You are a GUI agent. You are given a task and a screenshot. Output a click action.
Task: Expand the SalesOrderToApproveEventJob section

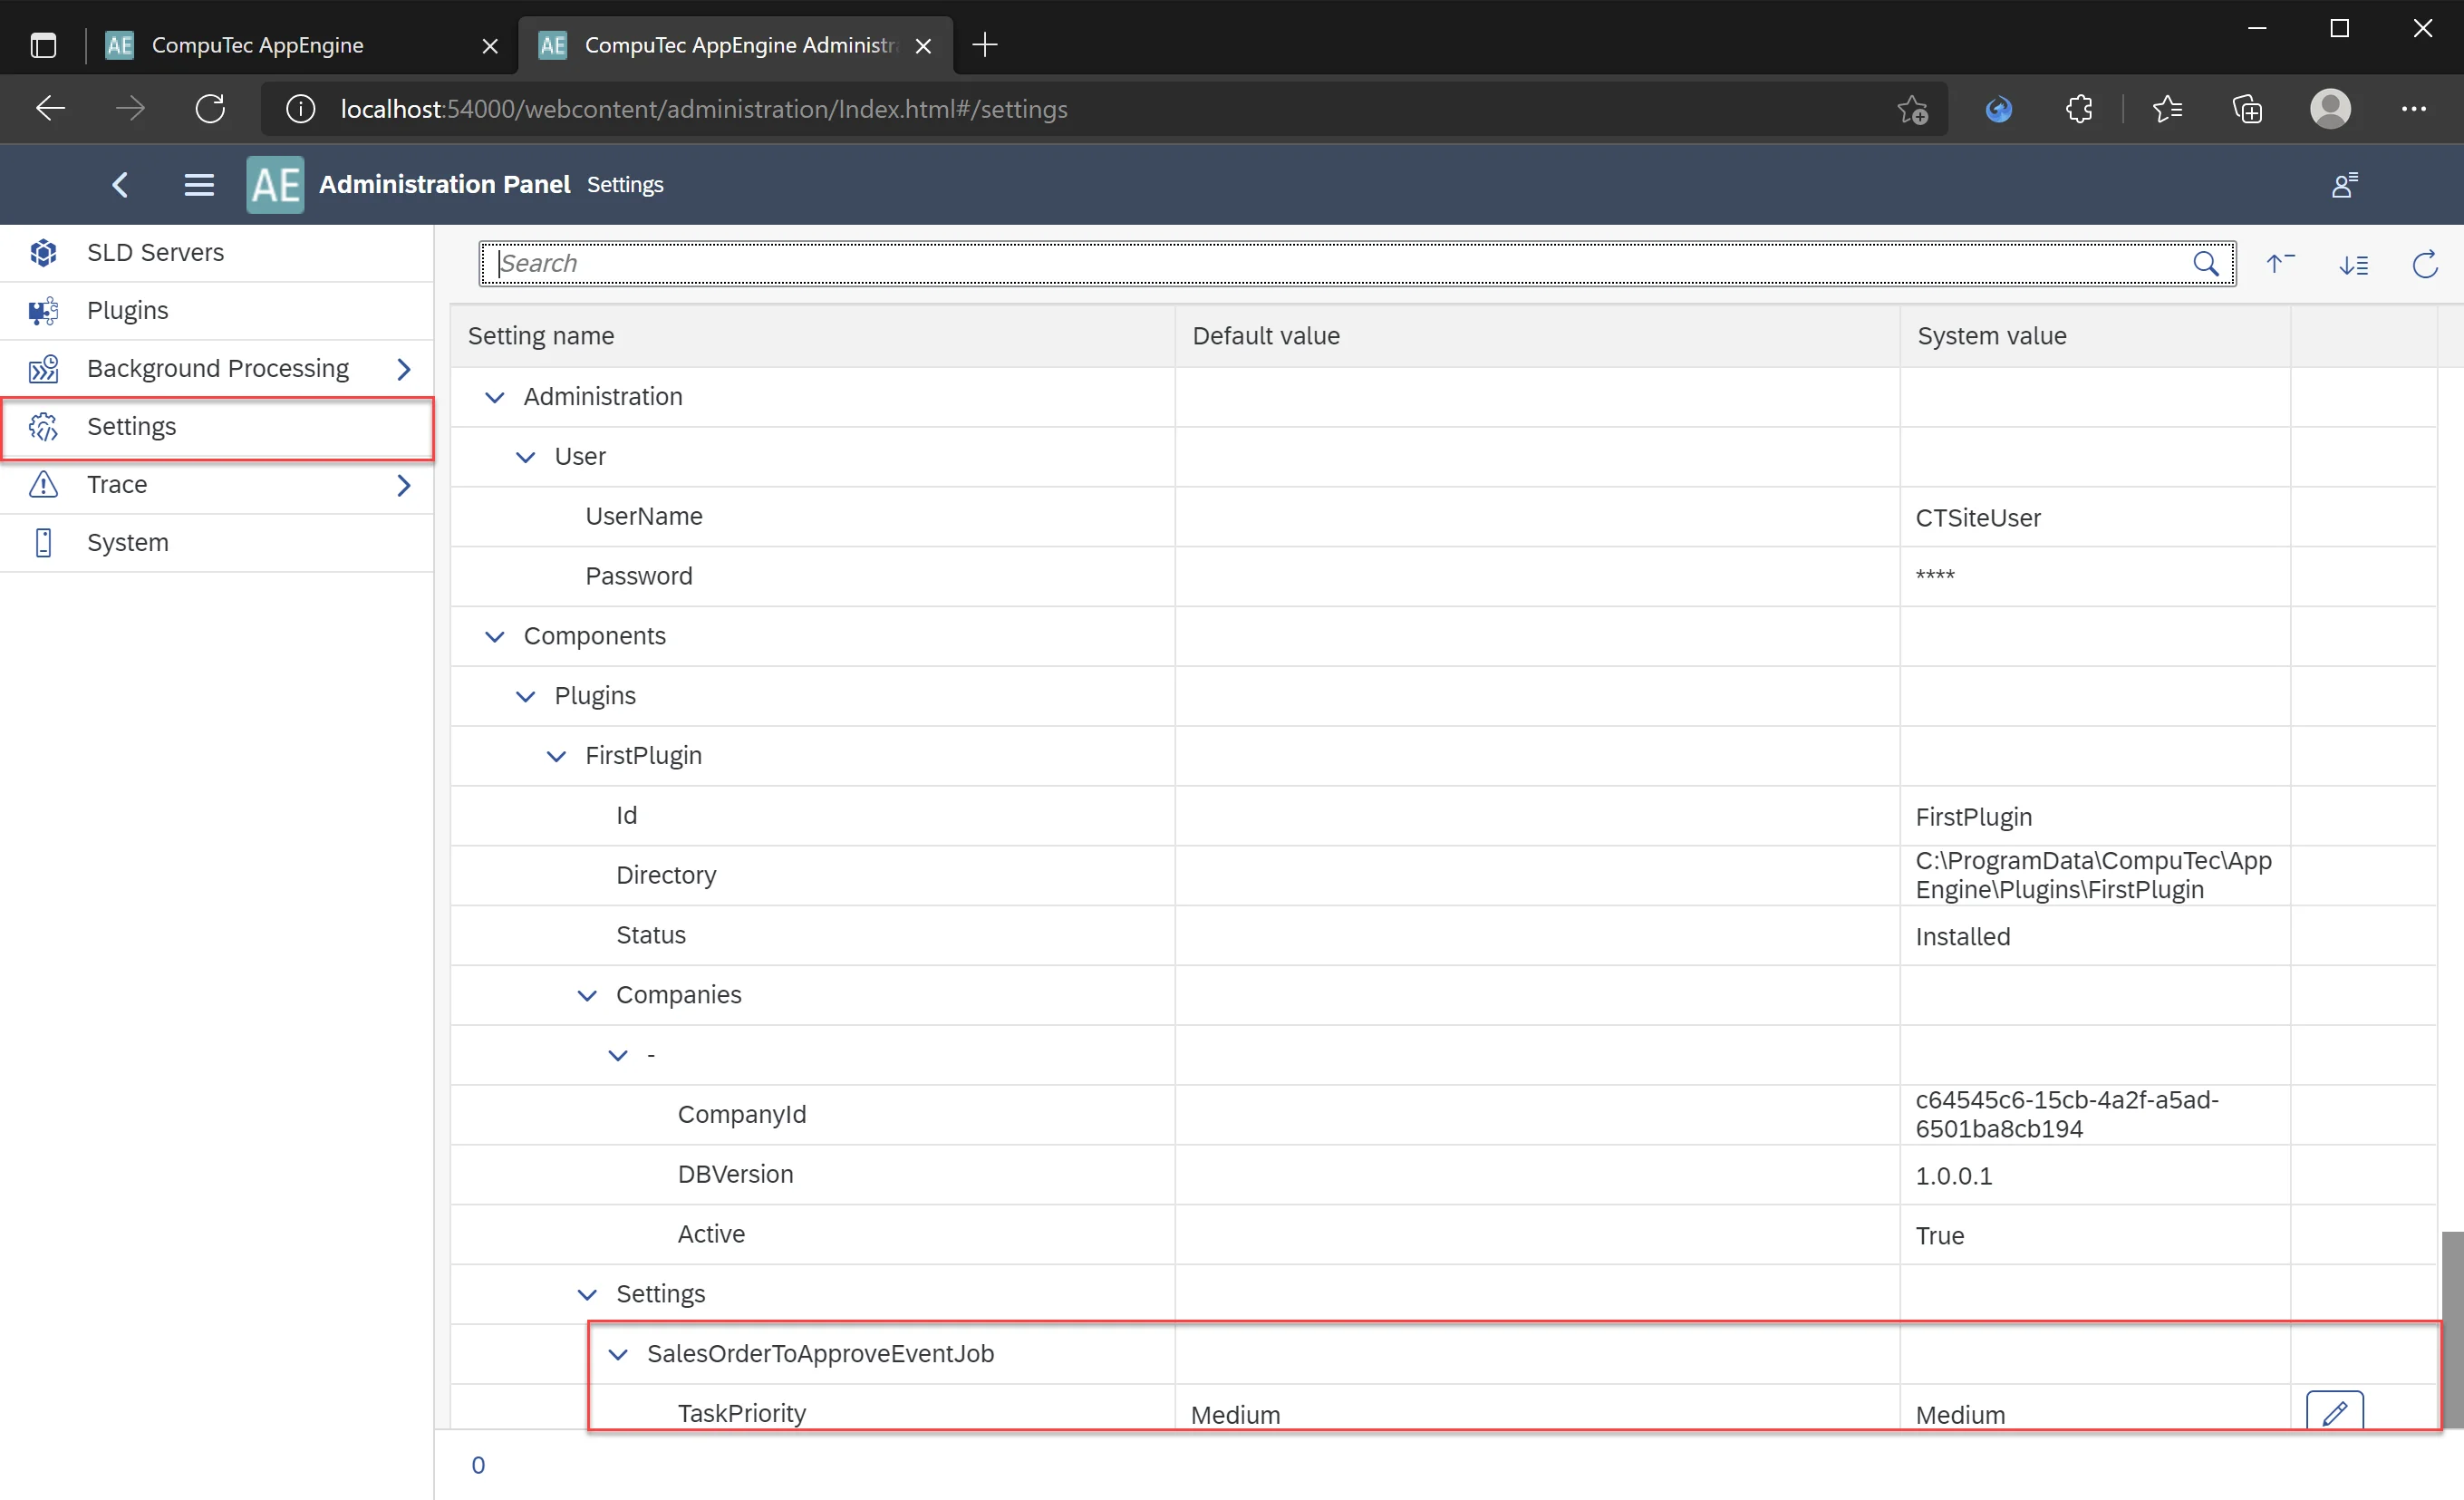tap(618, 1354)
